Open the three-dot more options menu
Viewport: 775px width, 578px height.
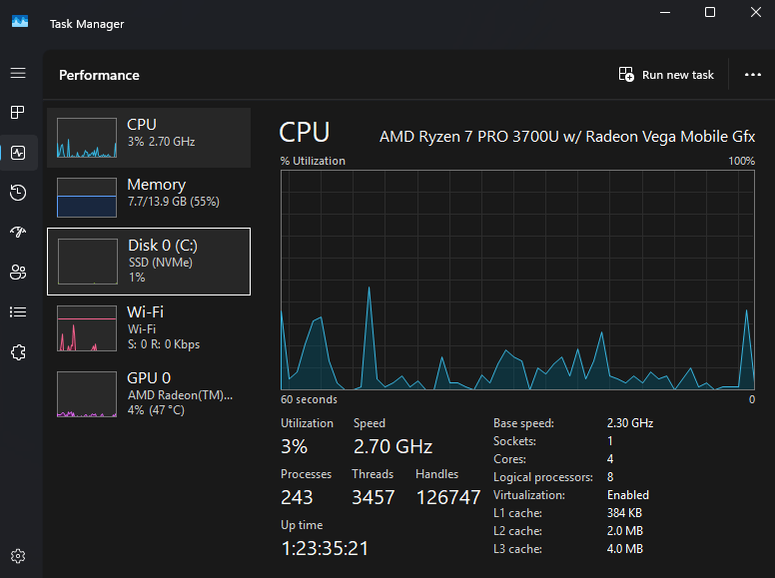tap(753, 75)
